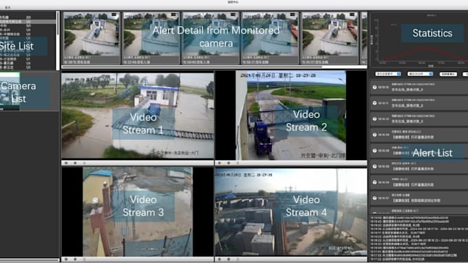Click third control icon below brick yard feed
468x263 pixels.
coord(238,260)
